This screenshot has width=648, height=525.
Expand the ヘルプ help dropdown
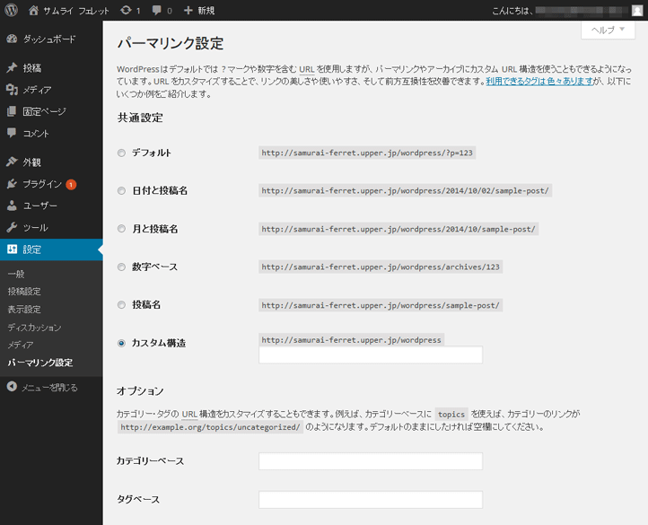[608, 30]
